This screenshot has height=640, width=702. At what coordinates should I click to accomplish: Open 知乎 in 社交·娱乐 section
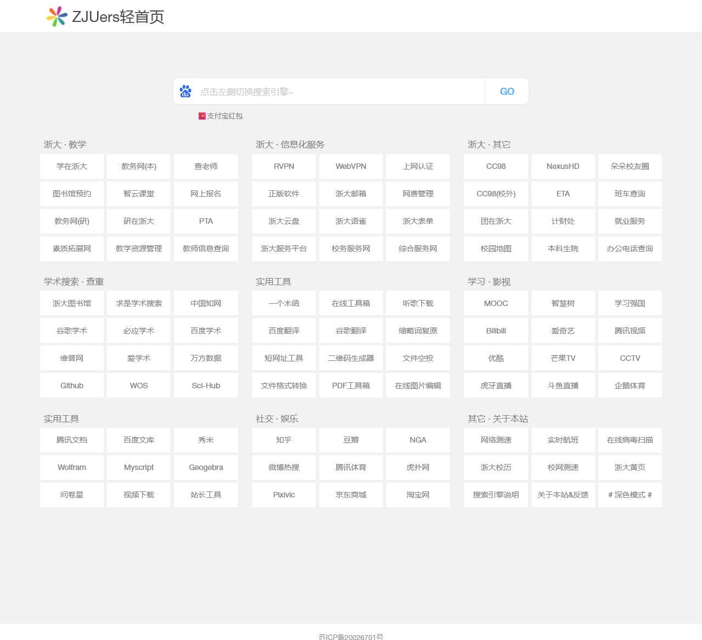point(284,440)
